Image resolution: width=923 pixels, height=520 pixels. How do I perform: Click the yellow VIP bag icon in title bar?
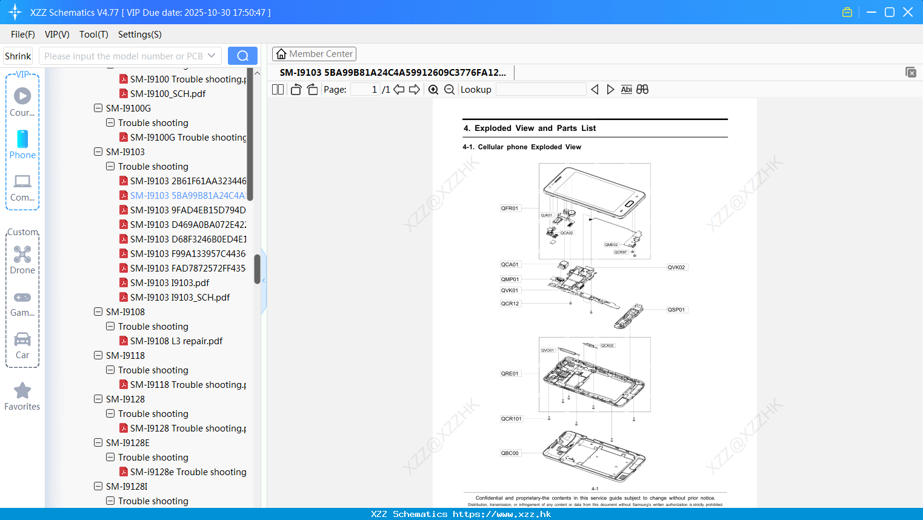click(847, 12)
